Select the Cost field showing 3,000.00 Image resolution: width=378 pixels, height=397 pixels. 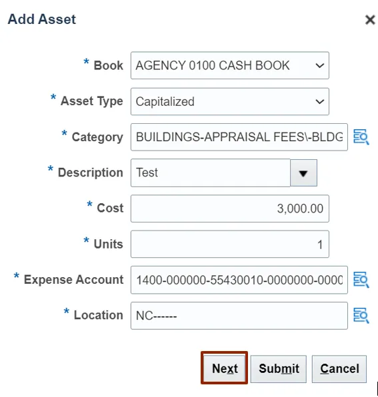click(x=230, y=208)
